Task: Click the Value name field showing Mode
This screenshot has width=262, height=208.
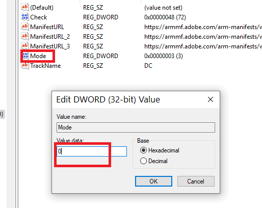Action: click(x=136, y=127)
